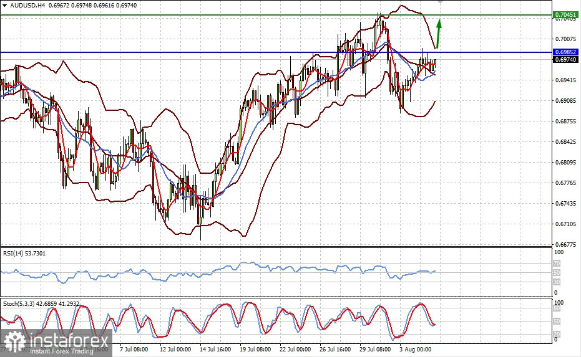This screenshot has width=581, height=357.
Task: Click the 22 Jul 00:00 time label
Action: [295, 350]
